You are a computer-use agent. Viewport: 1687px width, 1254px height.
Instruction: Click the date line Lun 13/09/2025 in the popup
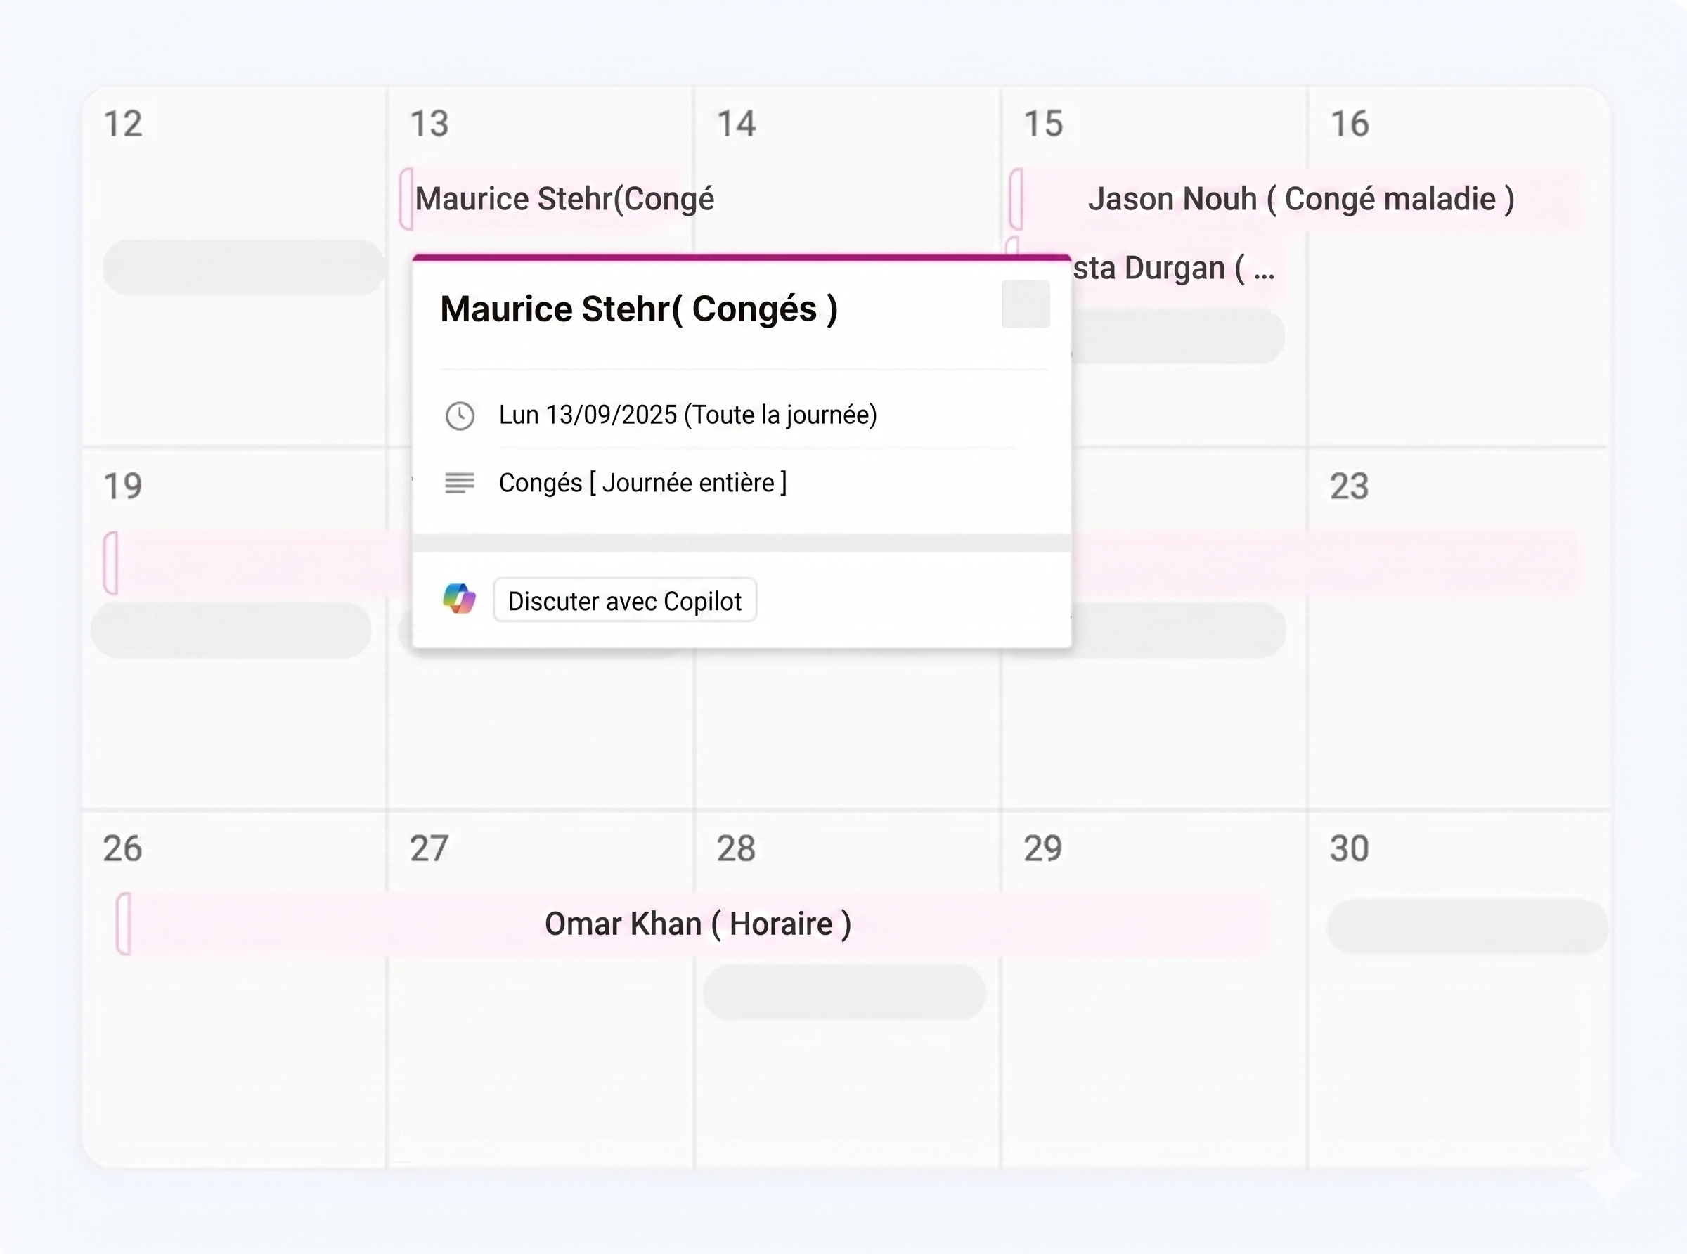pyautogui.click(x=688, y=415)
